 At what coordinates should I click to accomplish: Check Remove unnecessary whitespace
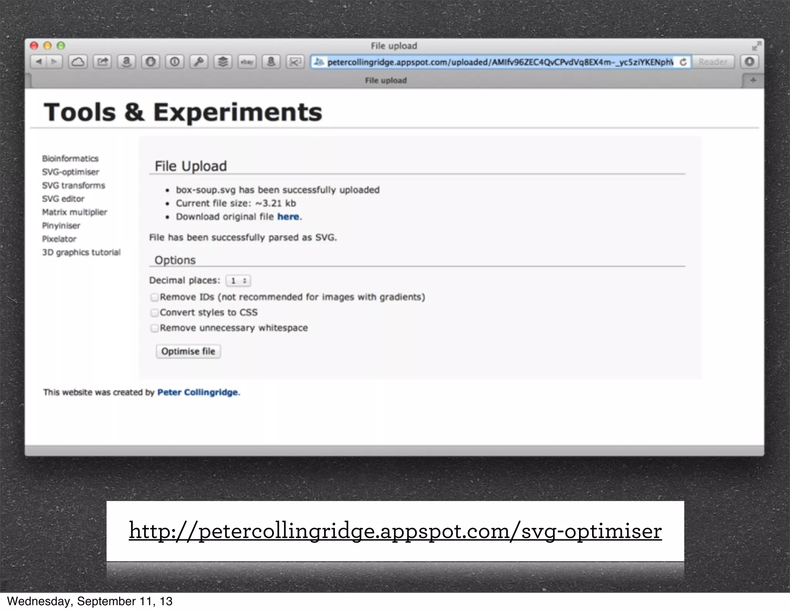154,328
